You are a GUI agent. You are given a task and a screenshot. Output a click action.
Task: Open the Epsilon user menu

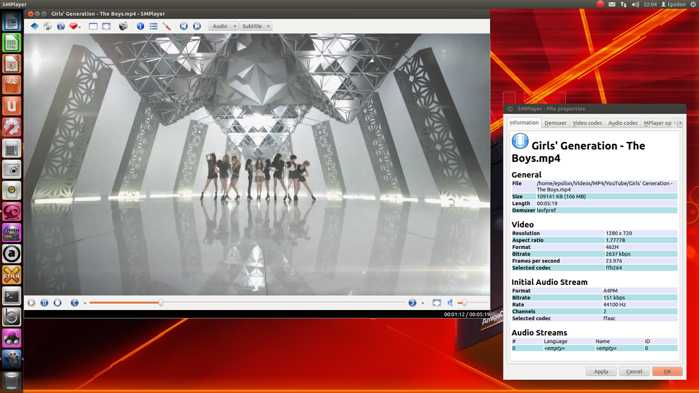pyautogui.click(x=673, y=4)
